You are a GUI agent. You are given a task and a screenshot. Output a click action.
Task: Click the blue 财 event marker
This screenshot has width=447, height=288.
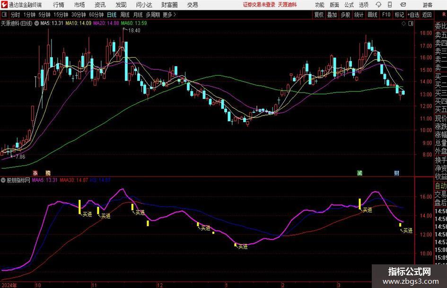click(396, 173)
